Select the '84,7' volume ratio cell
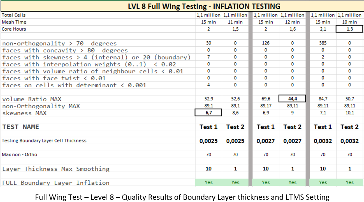Image resolution: width=364 pixels, height=202 pixels. [x=323, y=99]
